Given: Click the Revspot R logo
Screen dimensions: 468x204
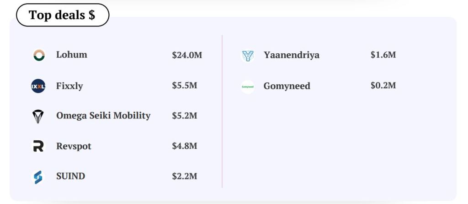Looking at the screenshot, I should (x=38, y=146).
